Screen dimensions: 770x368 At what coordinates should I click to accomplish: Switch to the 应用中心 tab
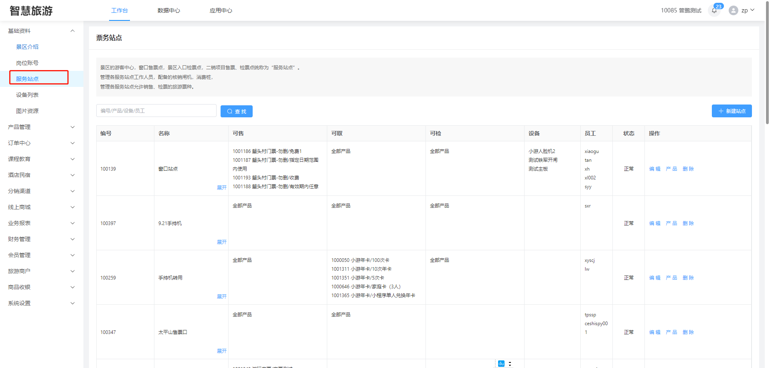[x=221, y=10]
